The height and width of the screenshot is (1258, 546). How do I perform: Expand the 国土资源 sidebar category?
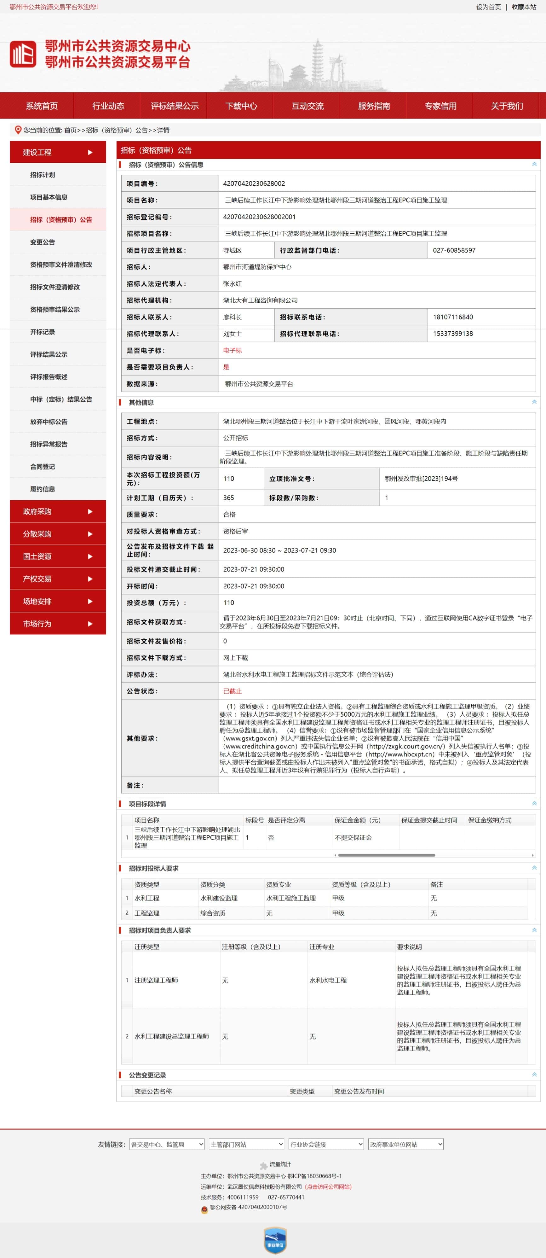58,556
